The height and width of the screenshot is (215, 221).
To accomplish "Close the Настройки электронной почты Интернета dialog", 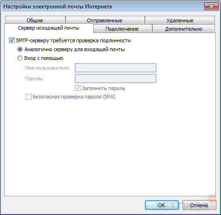I will [x=211, y=7].
